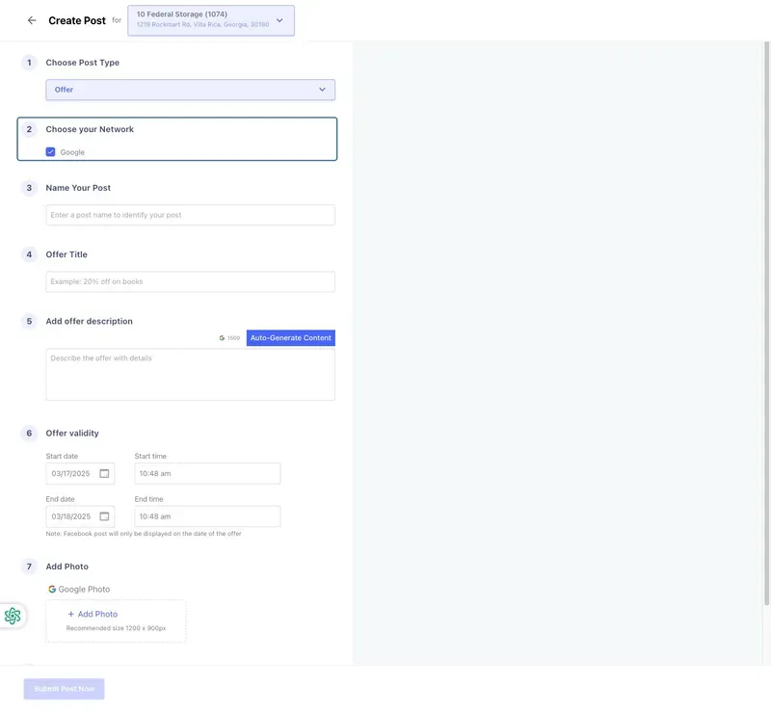Click the Submit Post Now button
The width and height of the screenshot is (771, 712).
pyautogui.click(x=64, y=689)
